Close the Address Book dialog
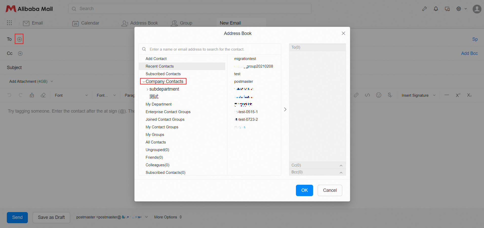The image size is (484, 228). 344,33
